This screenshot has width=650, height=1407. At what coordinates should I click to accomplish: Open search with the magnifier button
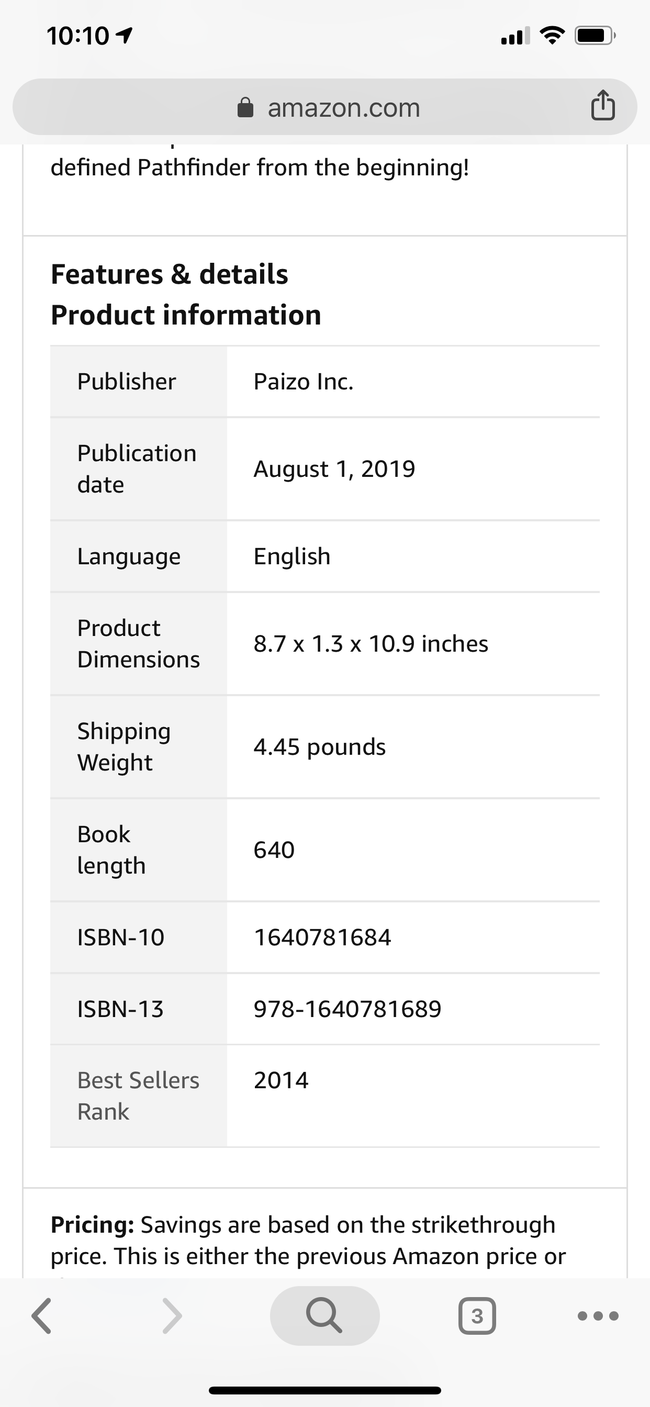pos(324,1315)
